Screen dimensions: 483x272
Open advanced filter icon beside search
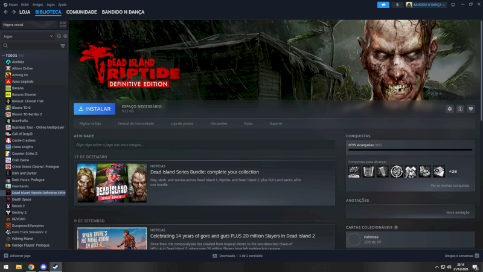click(62, 45)
